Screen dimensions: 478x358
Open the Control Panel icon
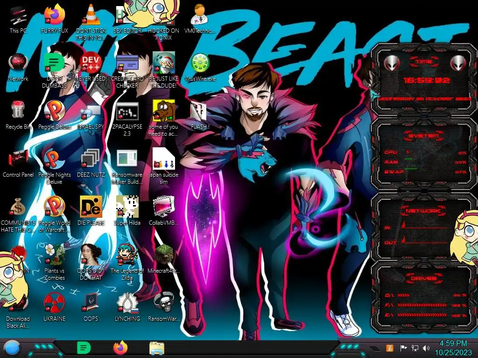(x=18, y=164)
